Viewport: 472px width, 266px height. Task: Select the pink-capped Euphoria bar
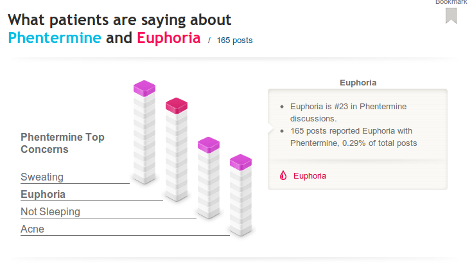176,151
